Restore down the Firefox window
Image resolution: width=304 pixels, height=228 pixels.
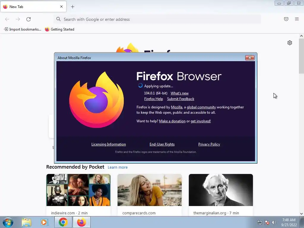pyautogui.click(x=289, y=3)
